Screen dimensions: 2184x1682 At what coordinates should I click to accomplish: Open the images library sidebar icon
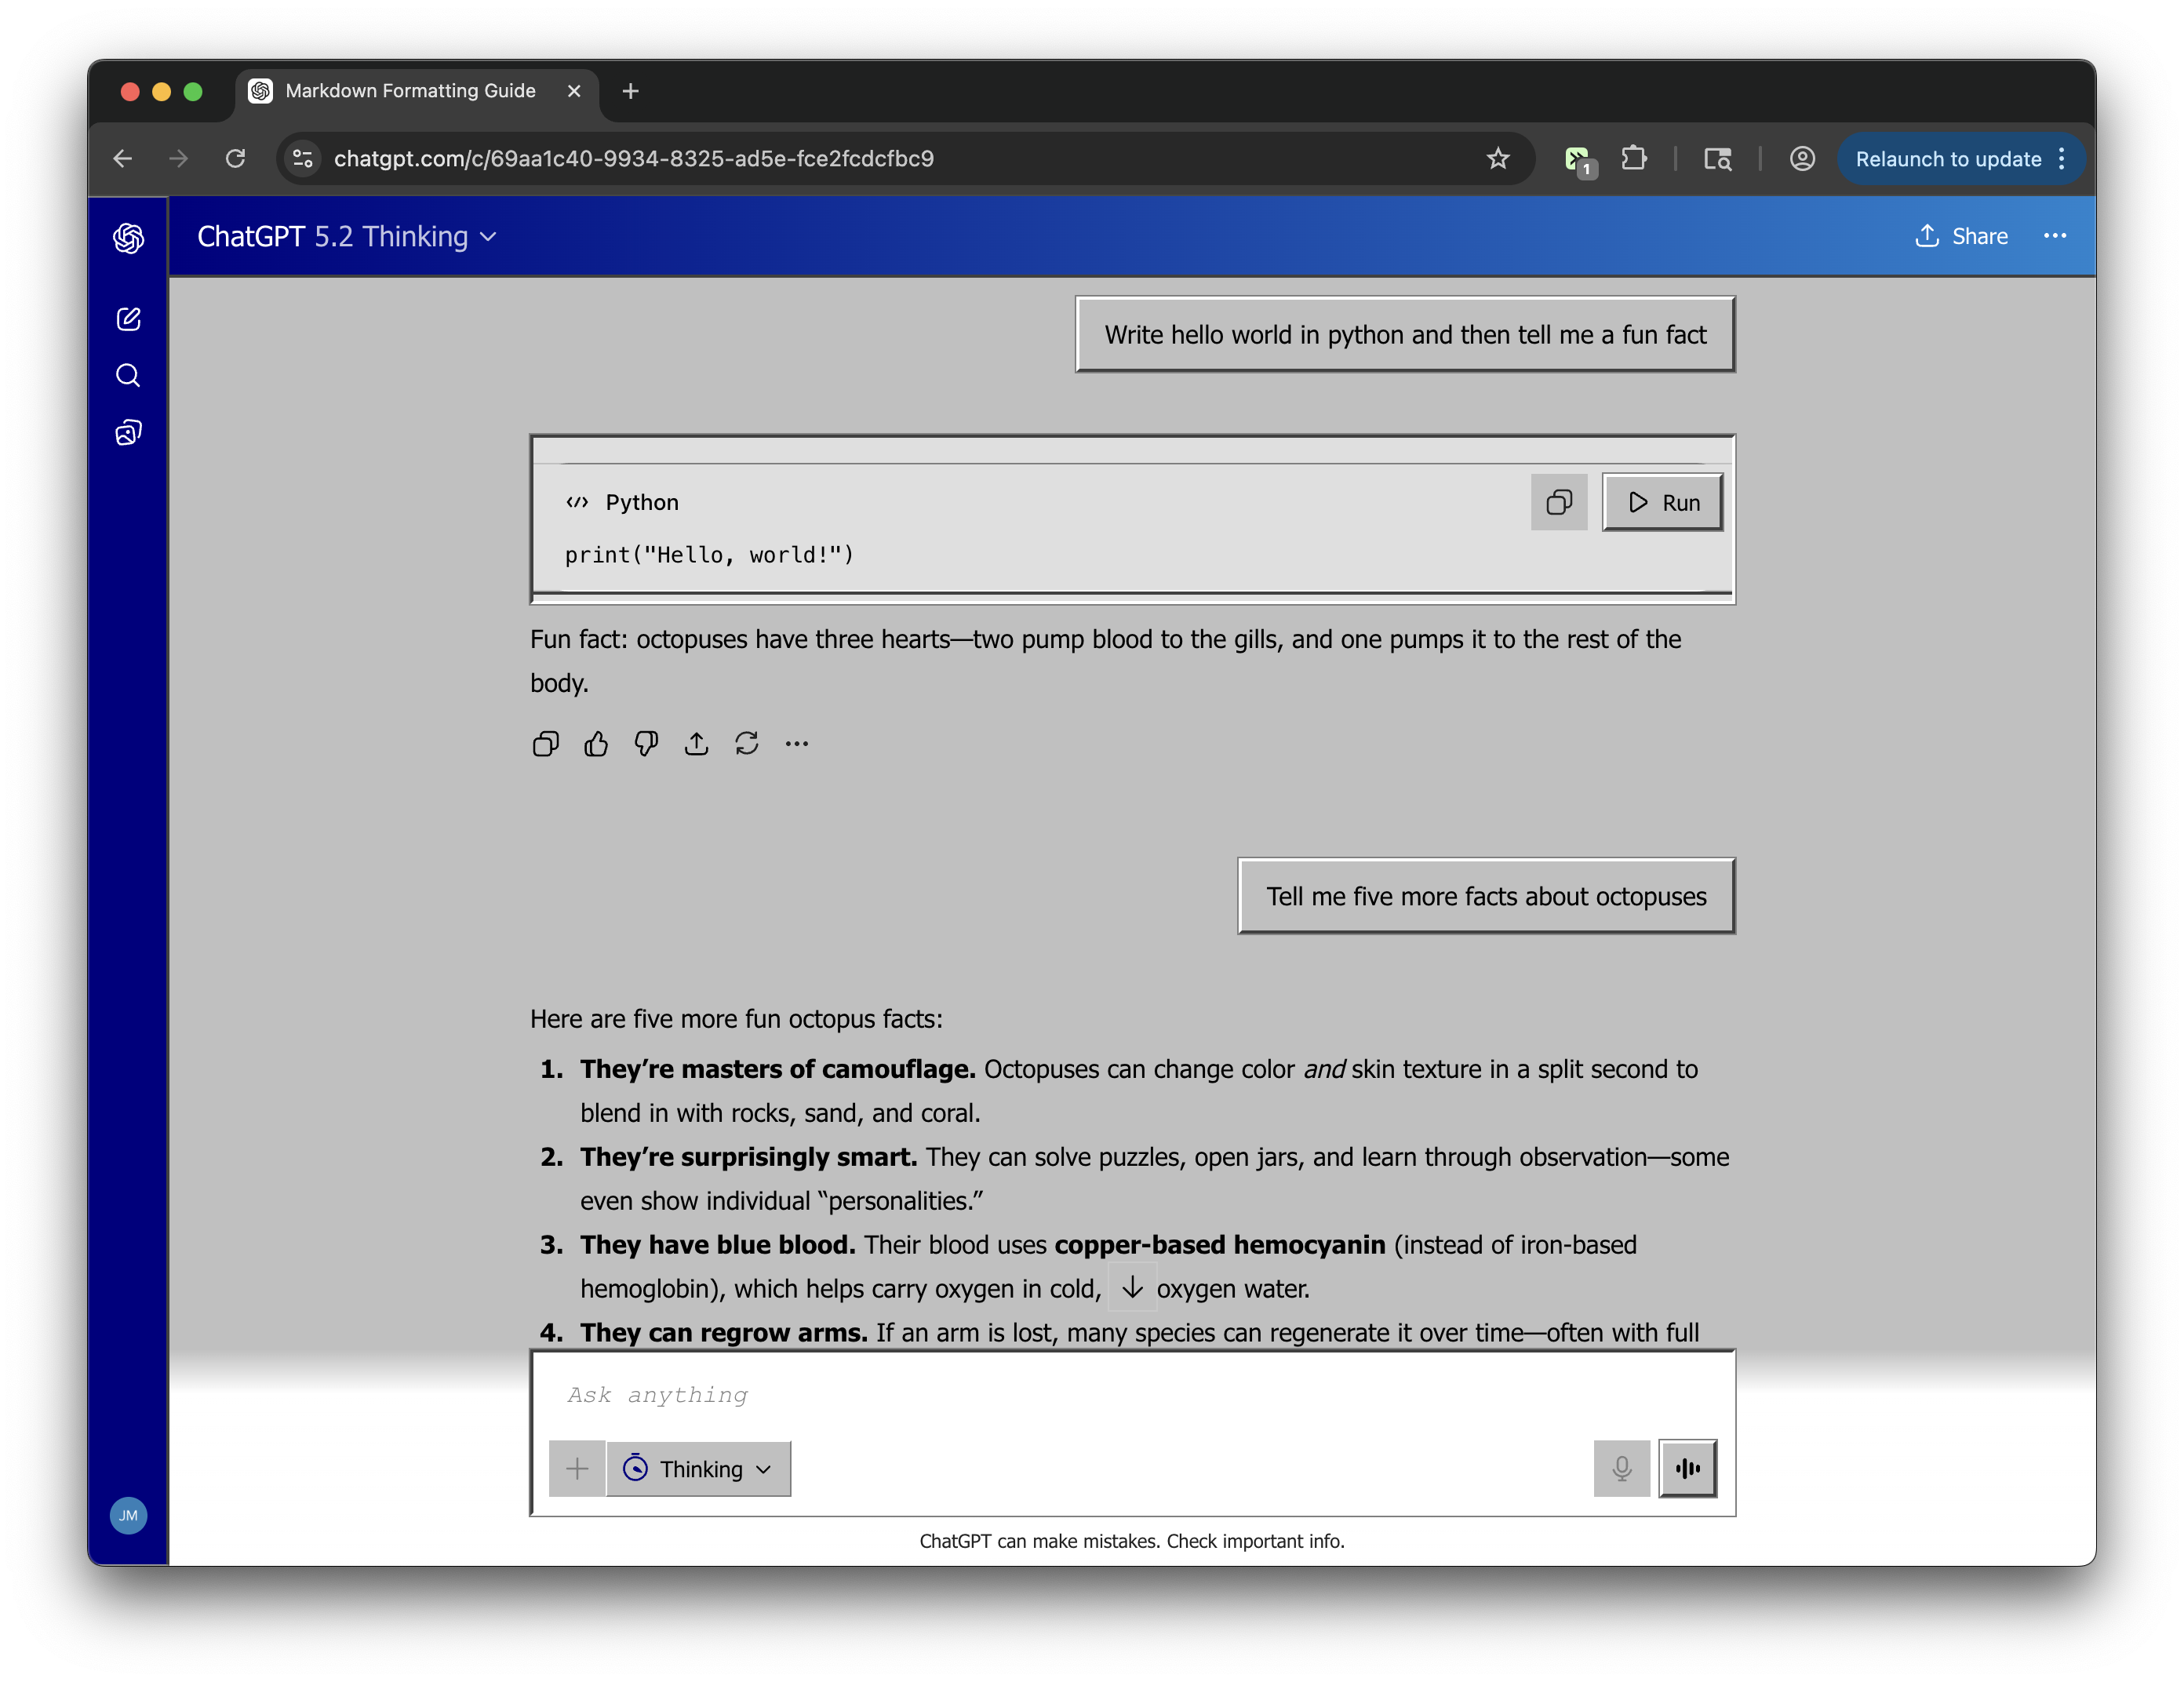[128, 432]
